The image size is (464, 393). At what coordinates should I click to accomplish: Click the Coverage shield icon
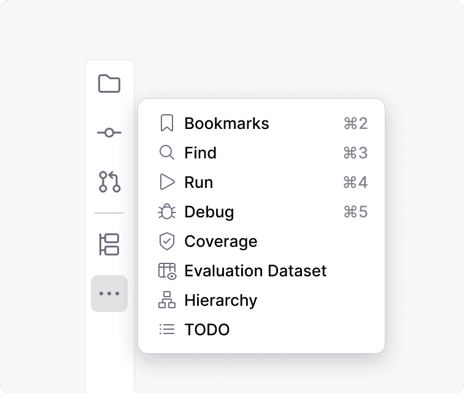click(166, 241)
